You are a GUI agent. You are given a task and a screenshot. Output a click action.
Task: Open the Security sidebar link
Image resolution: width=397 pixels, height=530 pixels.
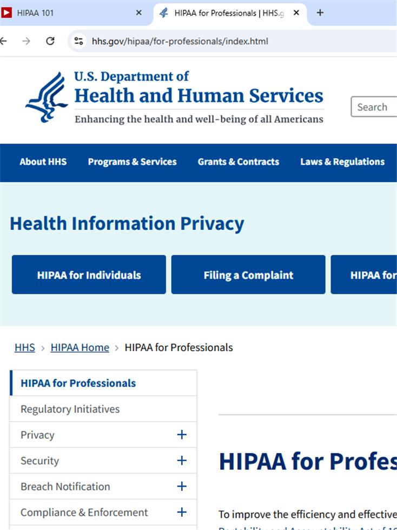pos(40,461)
